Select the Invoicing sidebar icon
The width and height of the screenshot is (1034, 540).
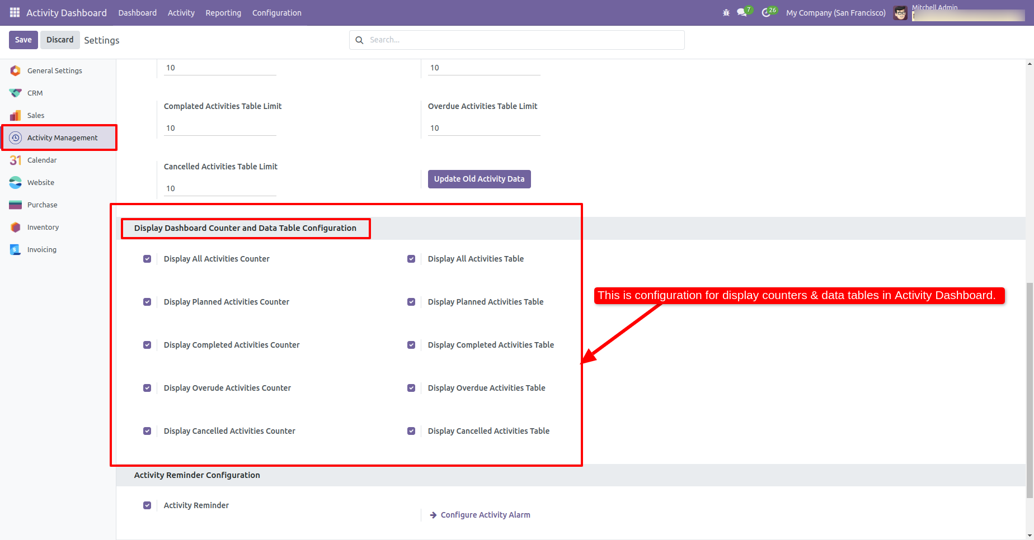[16, 249]
